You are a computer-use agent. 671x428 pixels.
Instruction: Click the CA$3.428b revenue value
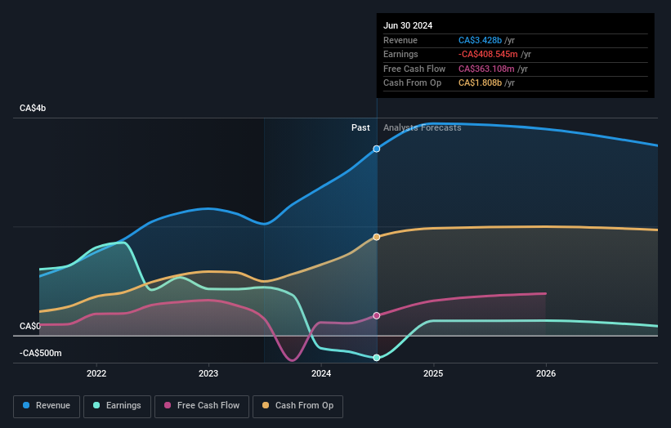point(480,40)
